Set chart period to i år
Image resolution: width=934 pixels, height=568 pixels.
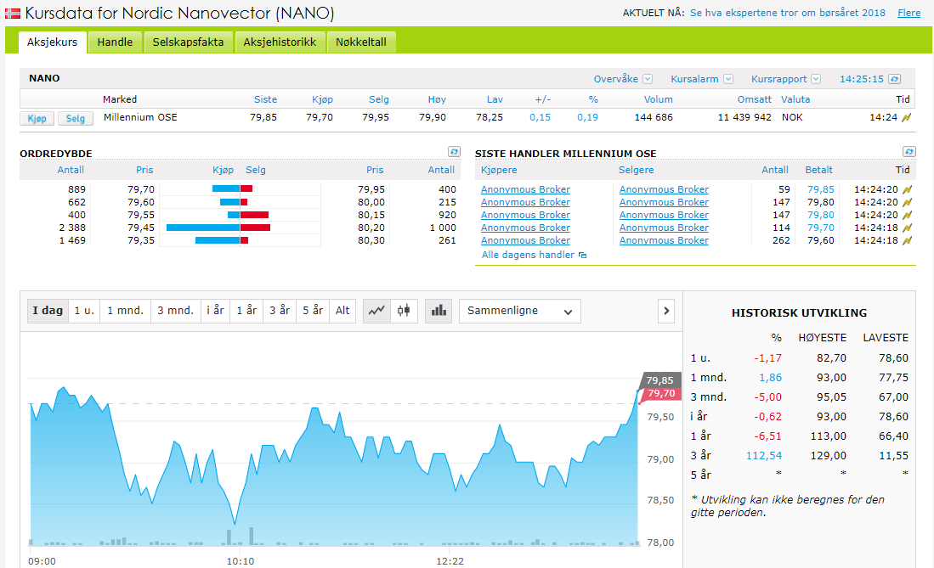click(x=215, y=311)
